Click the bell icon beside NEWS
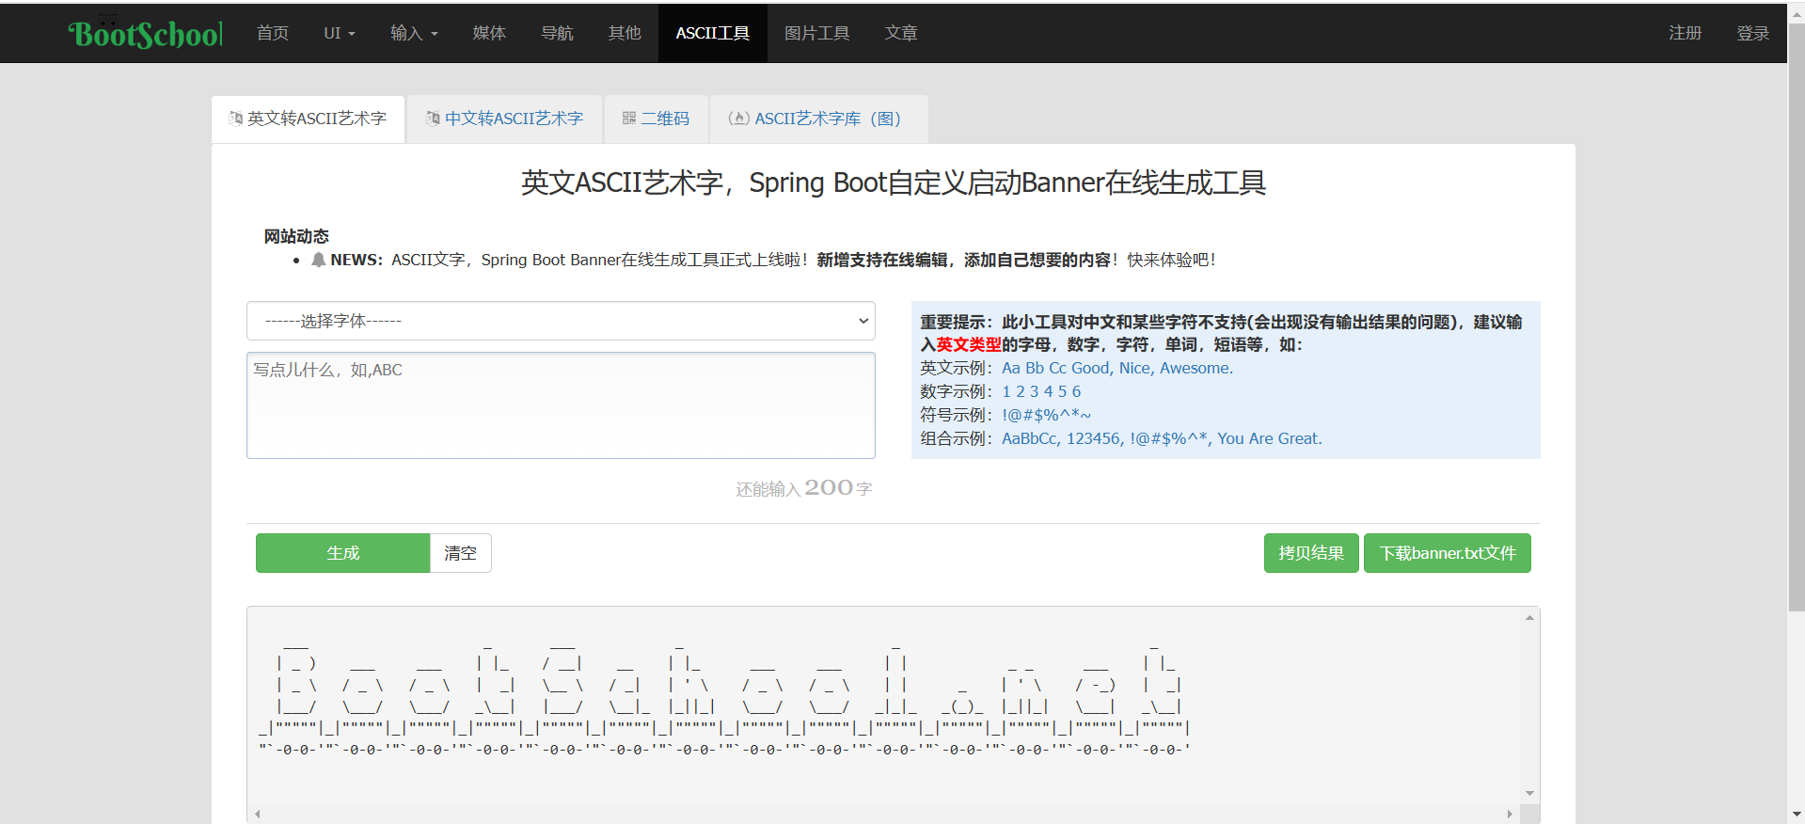This screenshot has width=1805, height=824. [319, 260]
